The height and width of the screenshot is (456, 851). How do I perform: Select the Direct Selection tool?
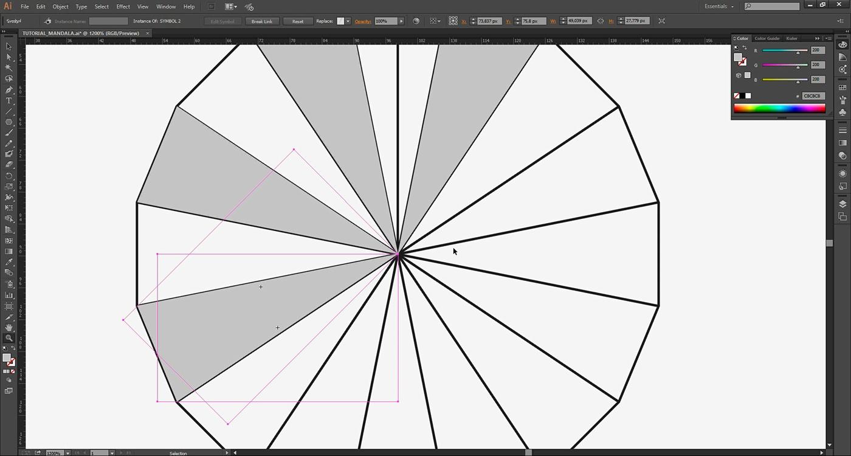9,57
